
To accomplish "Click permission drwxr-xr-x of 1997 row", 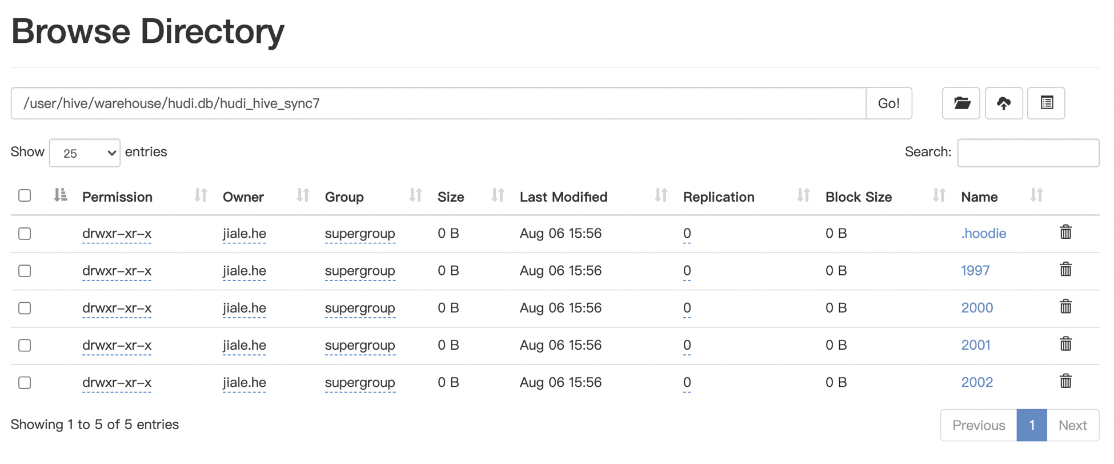I will point(117,270).
